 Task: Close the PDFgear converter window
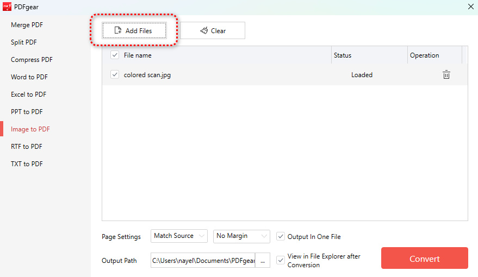point(471,7)
